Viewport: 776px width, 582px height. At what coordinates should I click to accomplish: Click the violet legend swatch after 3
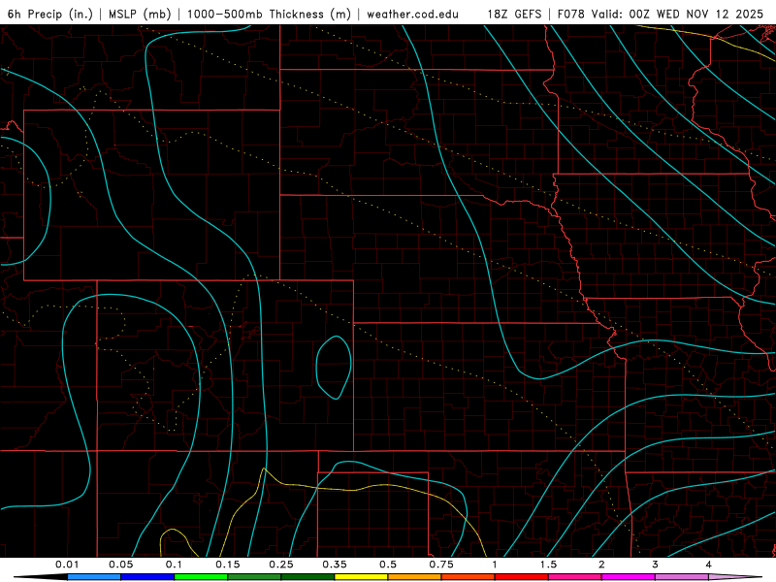(x=682, y=577)
